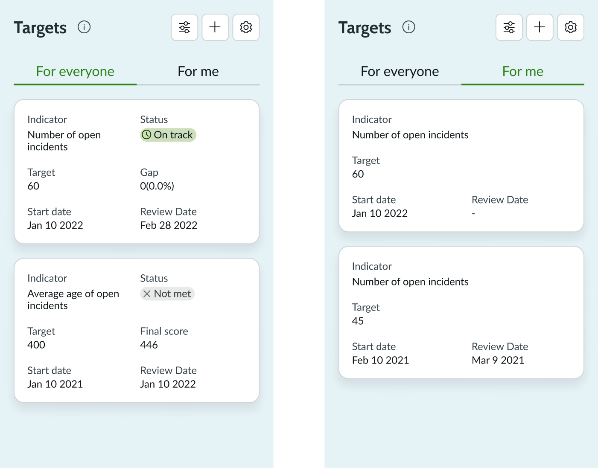
Task: Switch to the For everyone tab on right panel
Action: coord(400,71)
